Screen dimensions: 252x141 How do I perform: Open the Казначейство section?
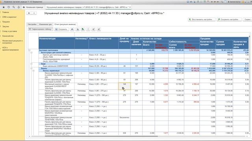tap(8, 36)
